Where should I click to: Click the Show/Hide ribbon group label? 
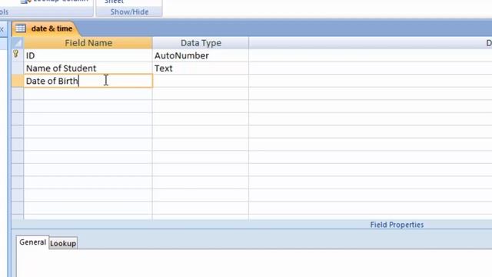[129, 12]
